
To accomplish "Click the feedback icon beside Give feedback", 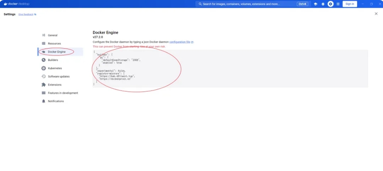I will [x=35, y=14].
